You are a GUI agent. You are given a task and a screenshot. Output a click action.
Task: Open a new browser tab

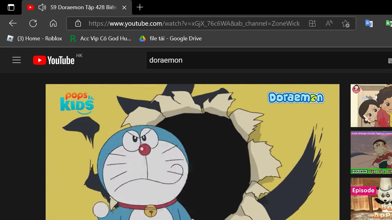[x=140, y=7]
